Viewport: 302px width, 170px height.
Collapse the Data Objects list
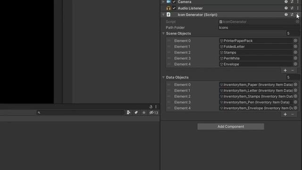[163, 77]
